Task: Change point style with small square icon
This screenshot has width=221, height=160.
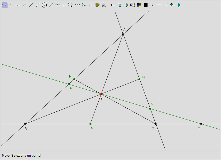Action: (152, 5)
